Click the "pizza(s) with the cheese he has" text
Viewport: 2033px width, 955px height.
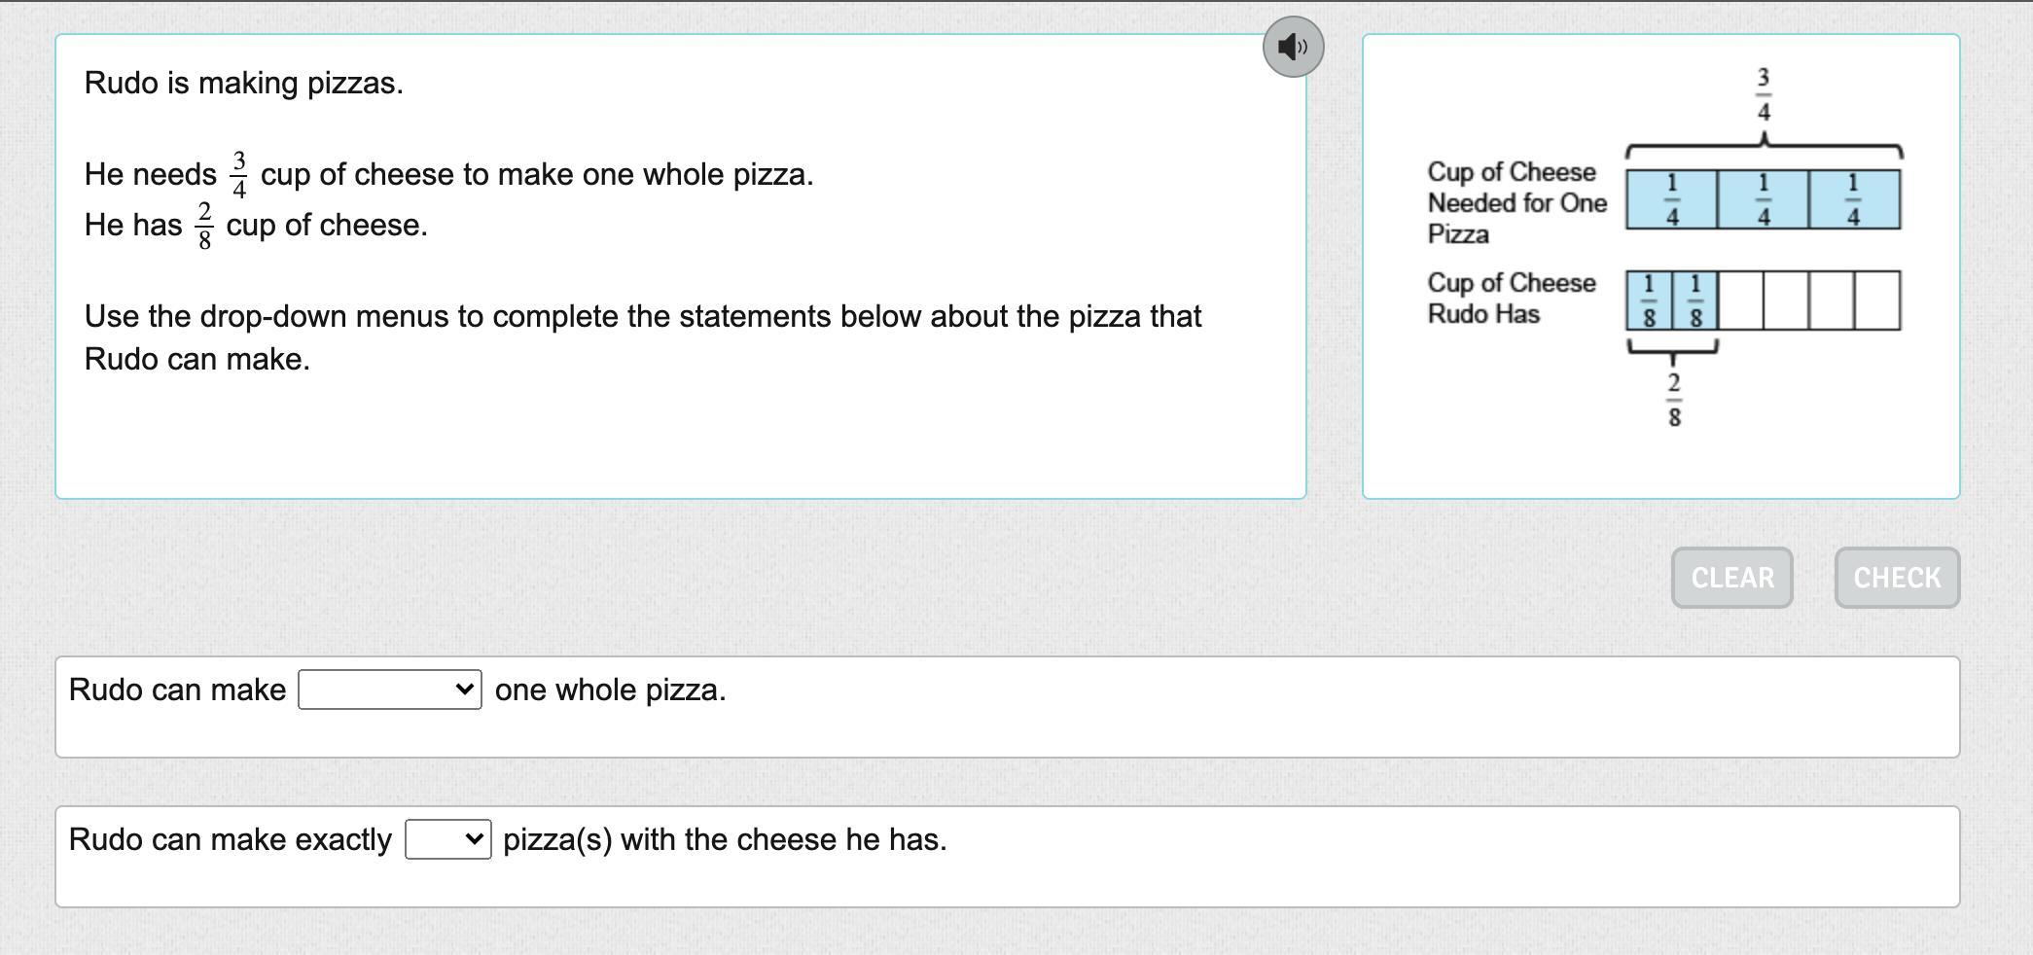tap(725, 839)
